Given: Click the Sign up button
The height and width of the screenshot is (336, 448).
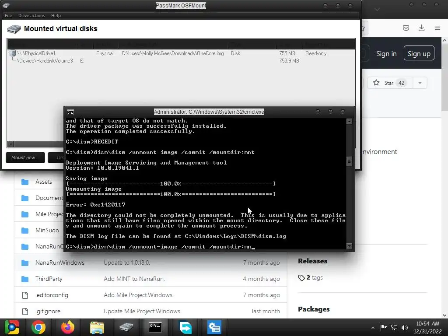Looking at the screenshot, I should tap(419, 53).
